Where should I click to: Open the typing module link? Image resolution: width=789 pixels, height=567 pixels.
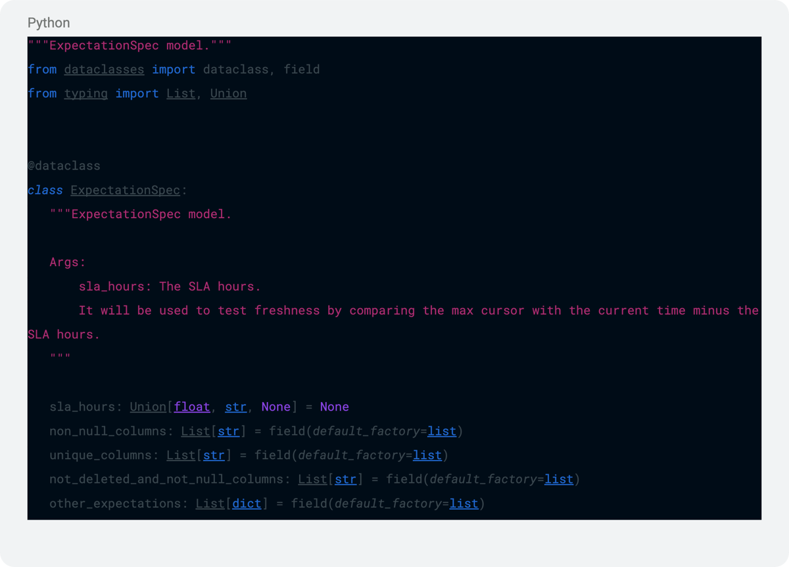[86, 93]
